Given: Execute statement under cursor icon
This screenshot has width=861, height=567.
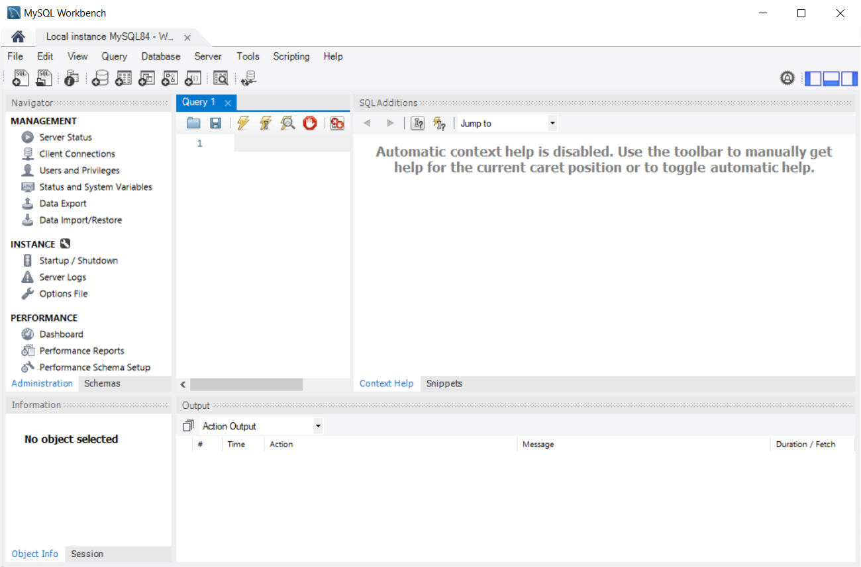Looking at the screenshot, I should tap(266, 123).
